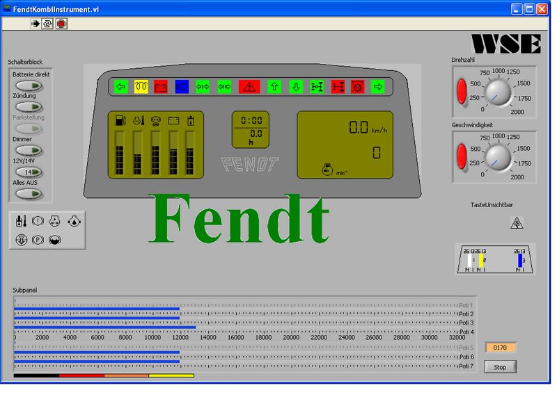Screen dimensions: 557x408
Task: Close the FendtKombiInstrument.vi window
Action: 542,9
